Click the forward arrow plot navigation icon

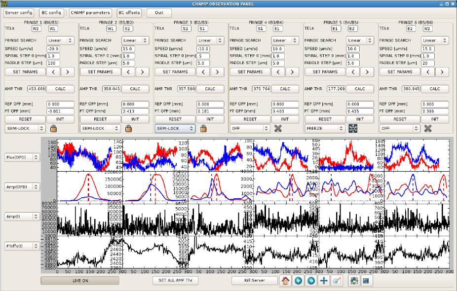(311, 281)
